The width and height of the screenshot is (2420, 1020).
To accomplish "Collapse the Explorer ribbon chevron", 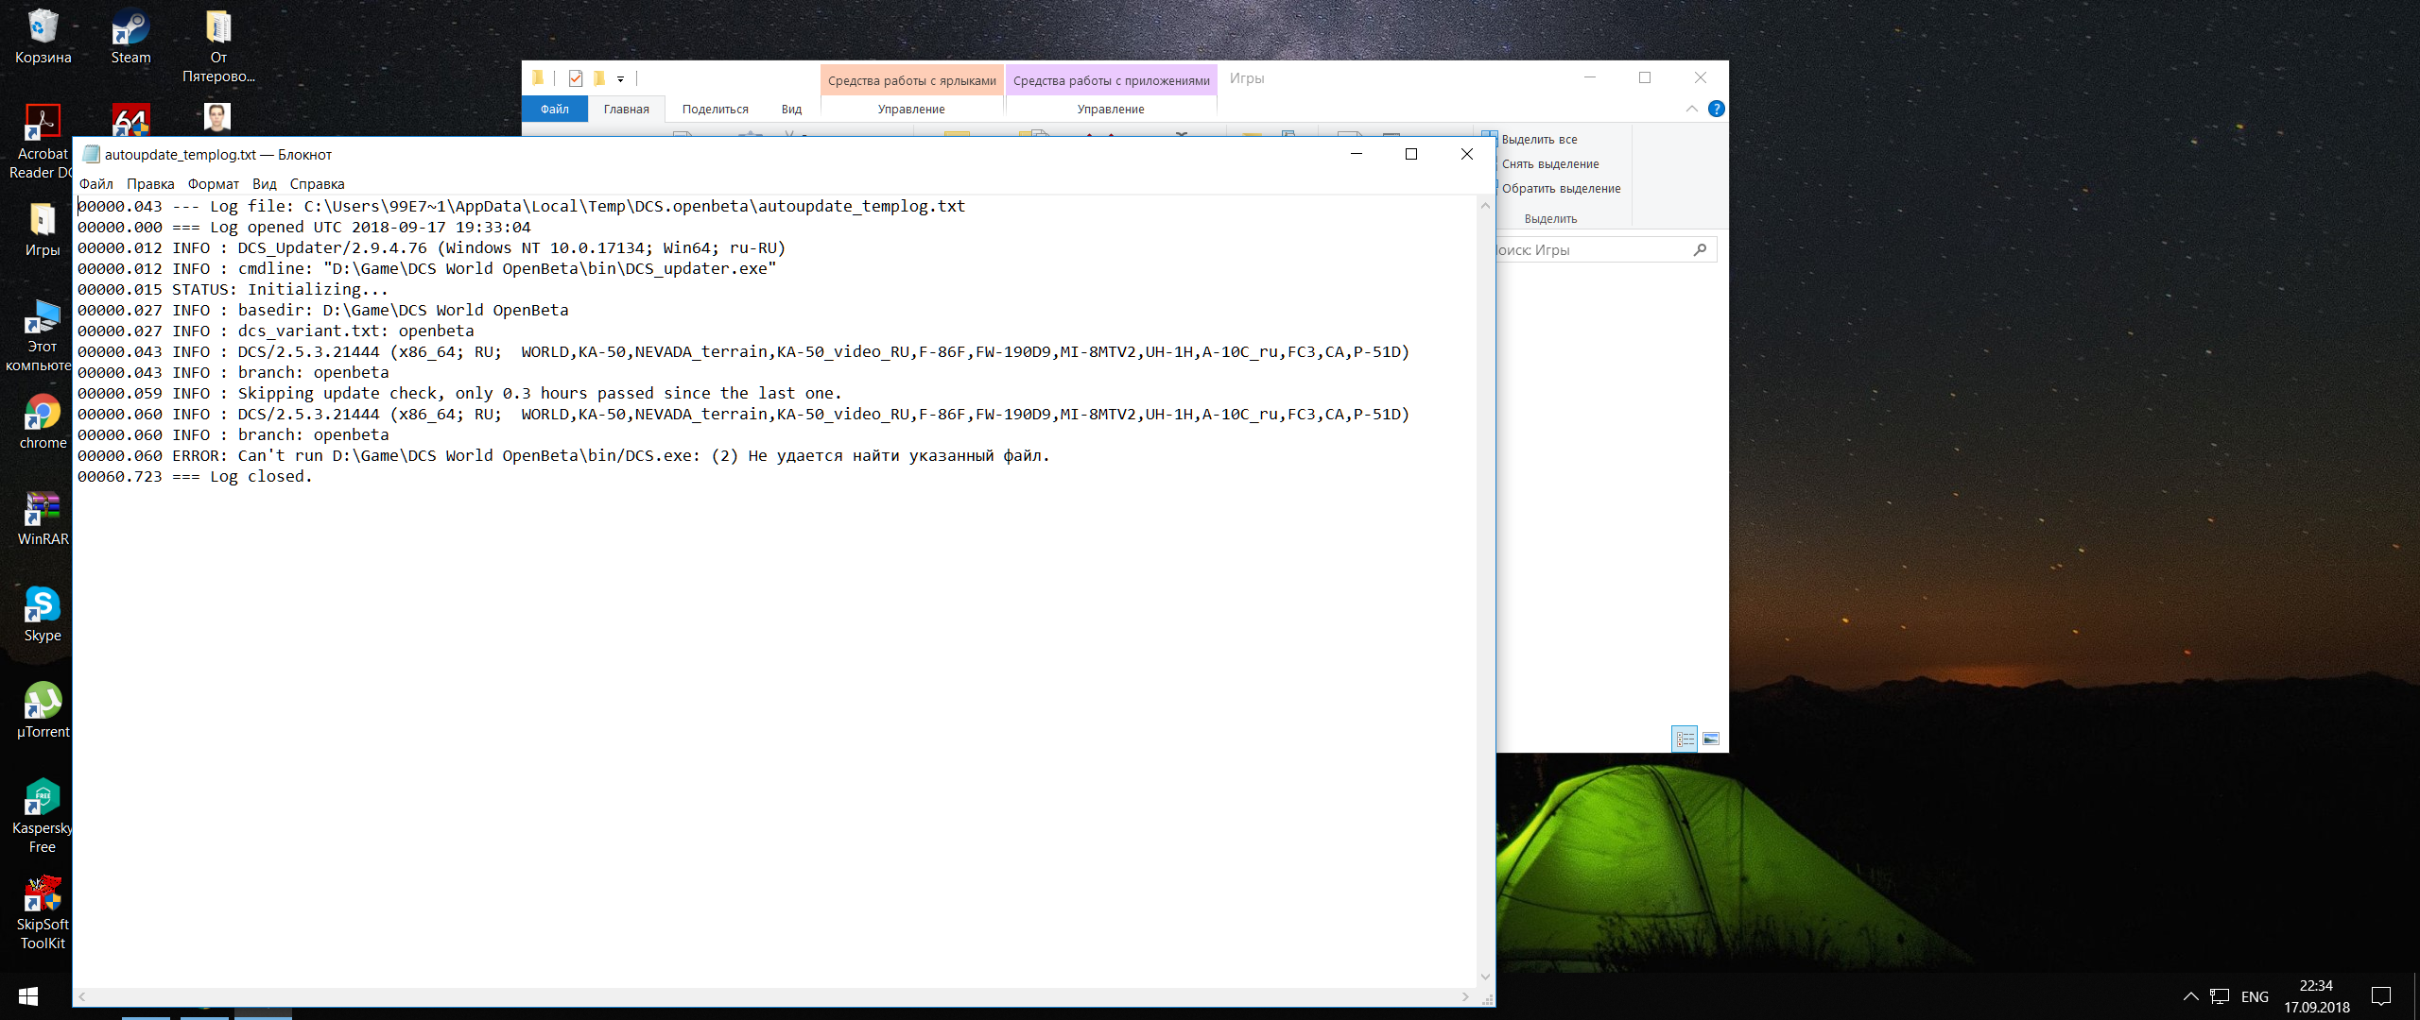I will pos(1692,109).
